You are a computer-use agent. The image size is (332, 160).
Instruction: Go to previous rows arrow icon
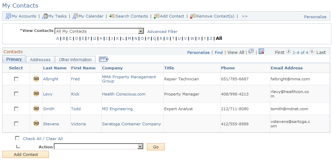tap(288, 51)
